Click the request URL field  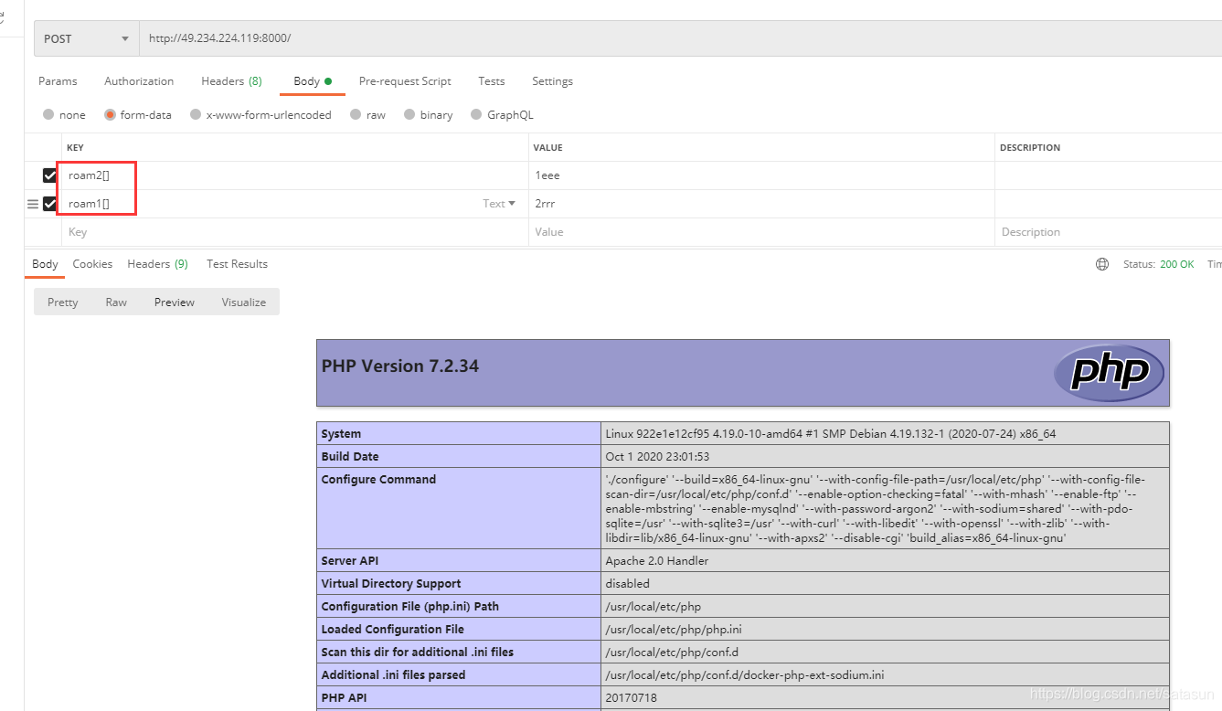point(681,38)
